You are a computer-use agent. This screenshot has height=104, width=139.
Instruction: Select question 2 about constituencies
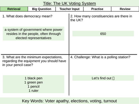[101, 18]
